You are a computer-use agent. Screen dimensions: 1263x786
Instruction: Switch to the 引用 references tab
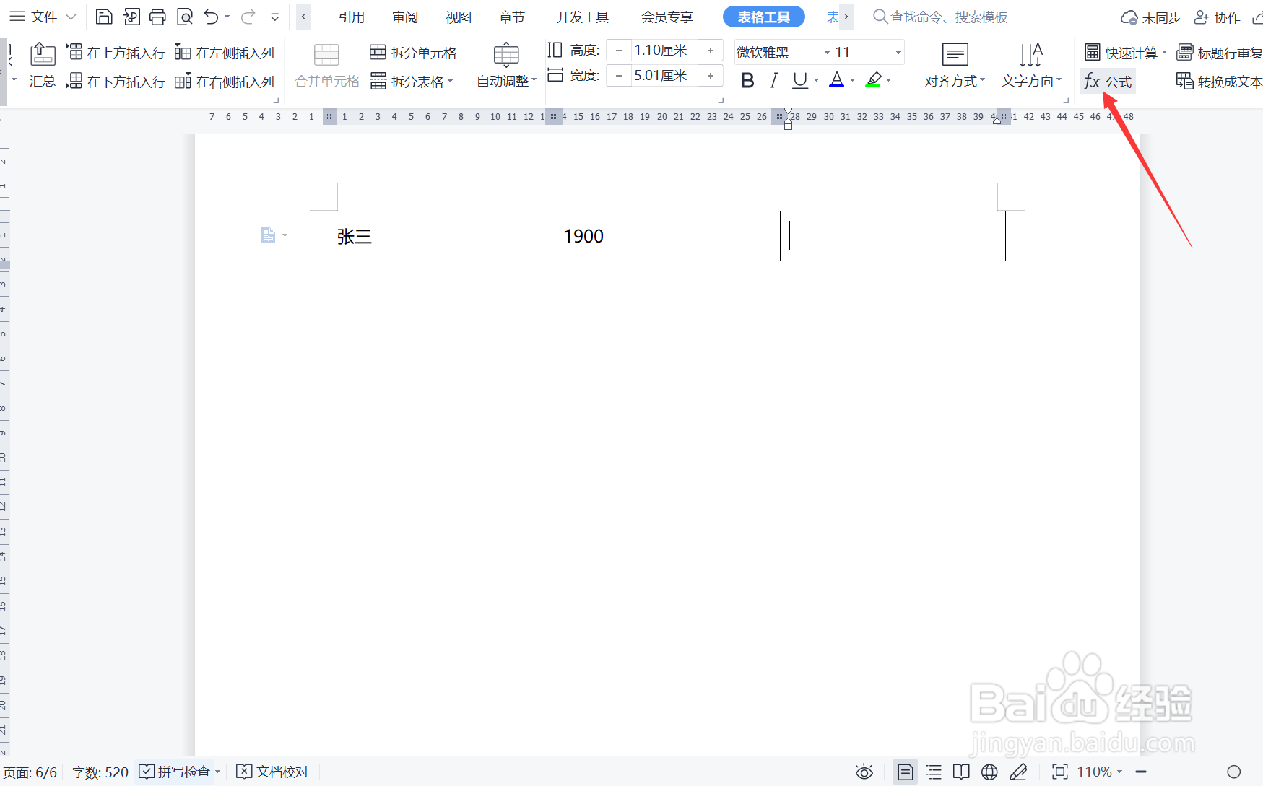[x=352, y=17]
